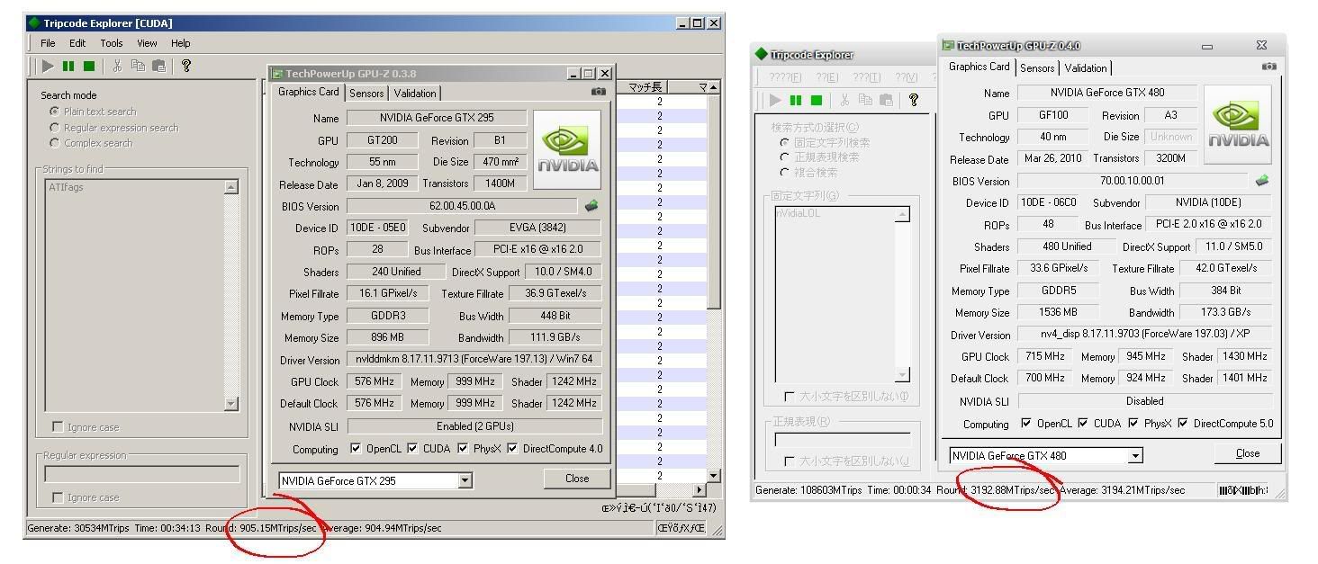The width and height of the screenshot is (1318, 564).
Task: Switch to the Sensors tab in GPU-Z 0.3.8
Action: 366,94
